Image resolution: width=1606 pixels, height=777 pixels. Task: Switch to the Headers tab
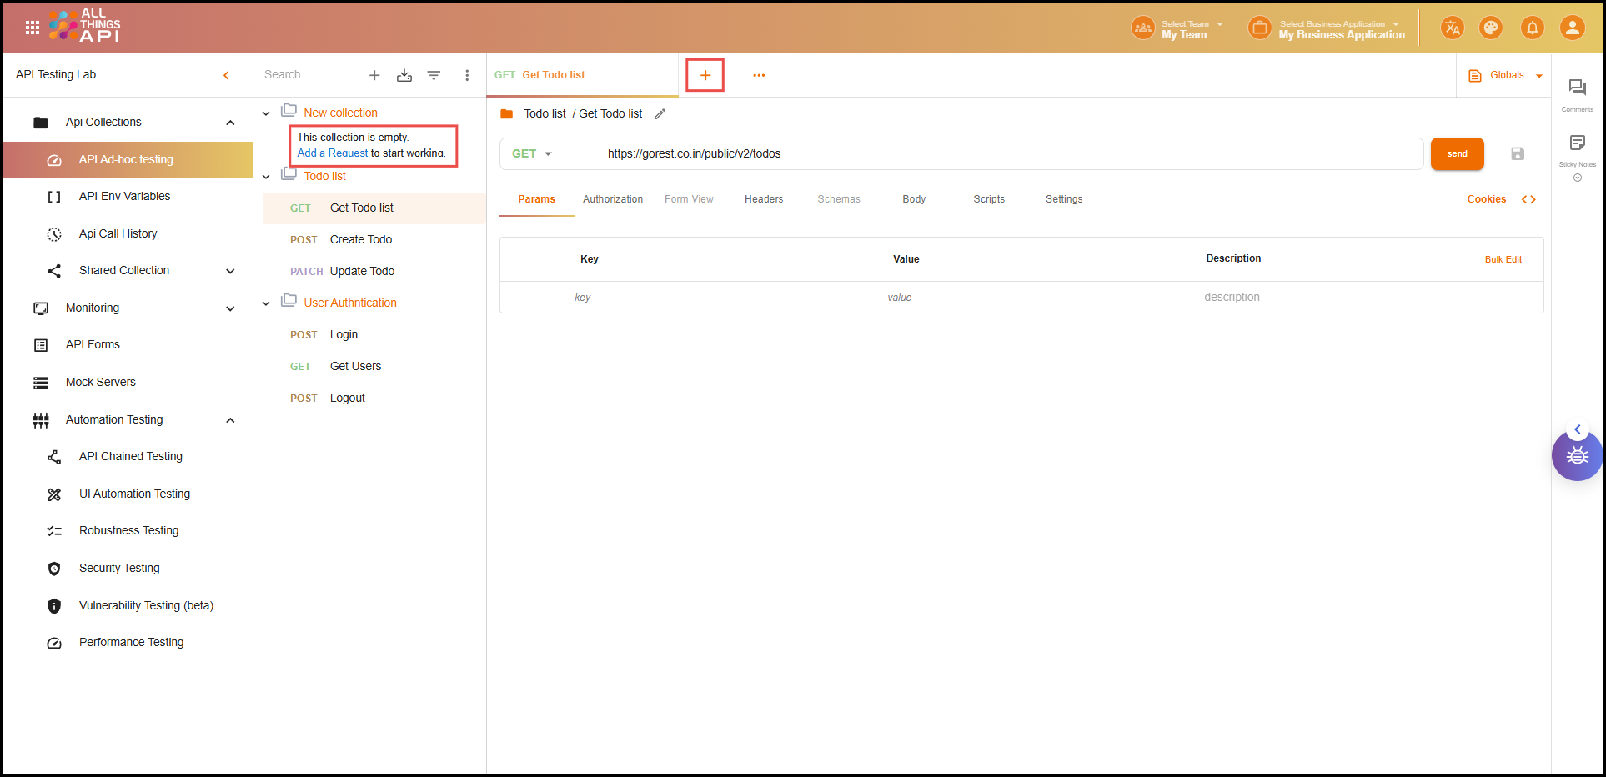763,199
